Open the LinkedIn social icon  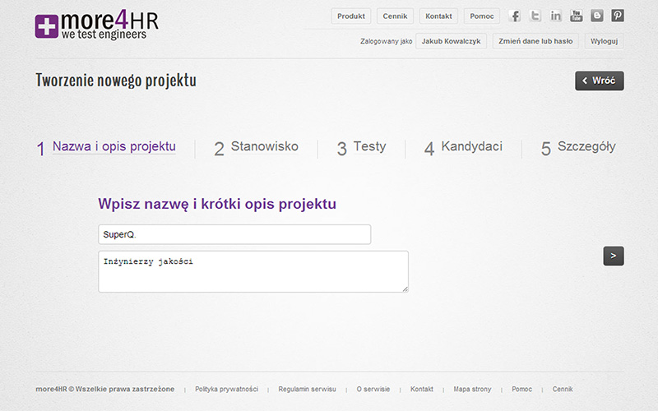coord(556,16)
